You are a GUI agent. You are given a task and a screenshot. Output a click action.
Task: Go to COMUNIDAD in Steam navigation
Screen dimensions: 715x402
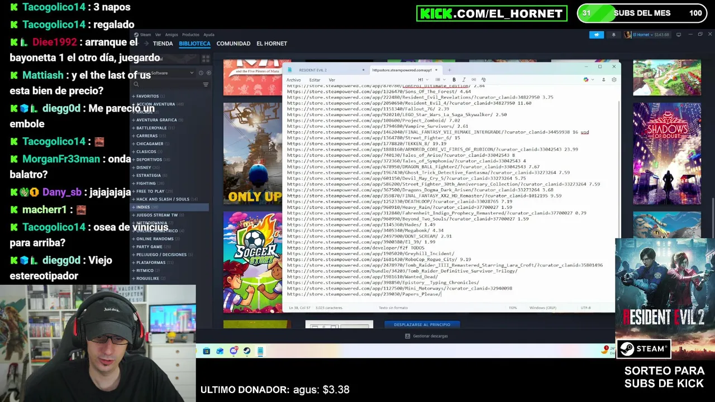[233, 44]
